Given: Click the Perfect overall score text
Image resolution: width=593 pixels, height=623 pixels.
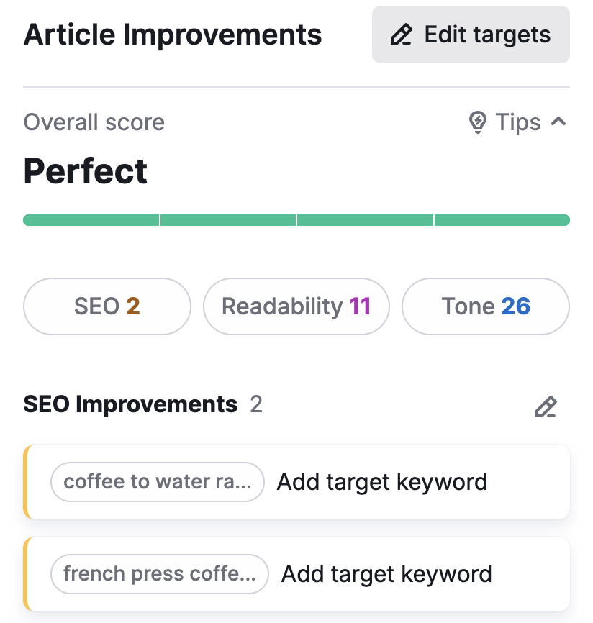Looking at the screenshot, I should point(86,171).
